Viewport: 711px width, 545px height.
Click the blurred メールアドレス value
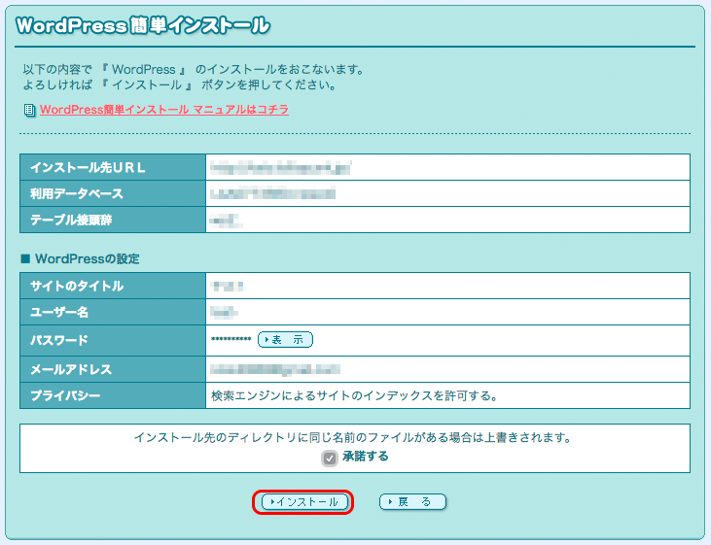(x=276, y=369)
